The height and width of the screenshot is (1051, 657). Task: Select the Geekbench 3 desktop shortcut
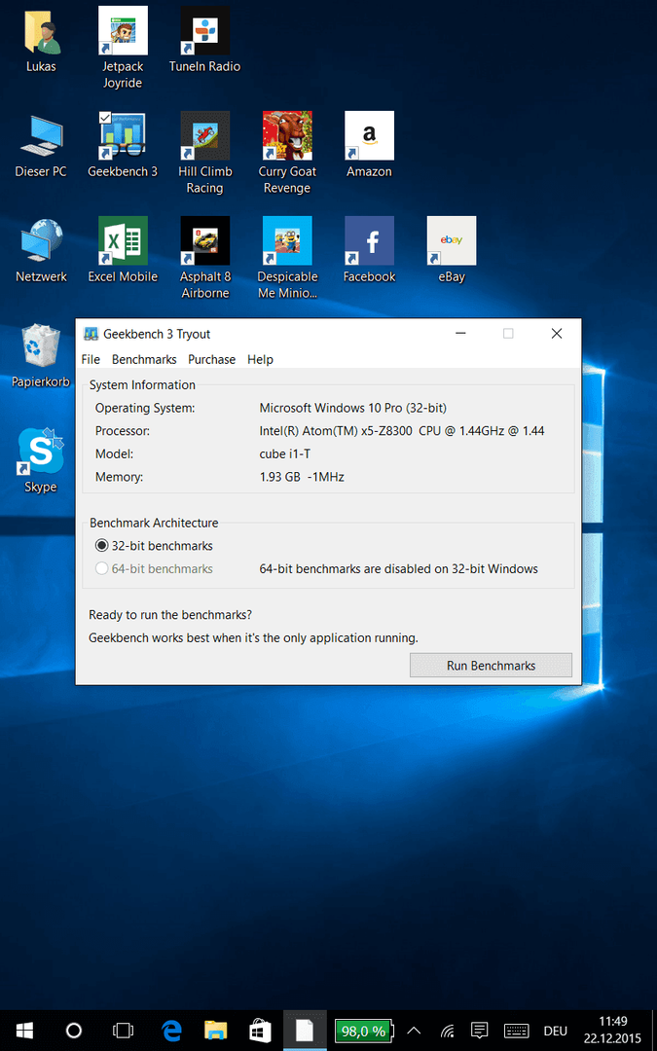(x=123, y=136)
